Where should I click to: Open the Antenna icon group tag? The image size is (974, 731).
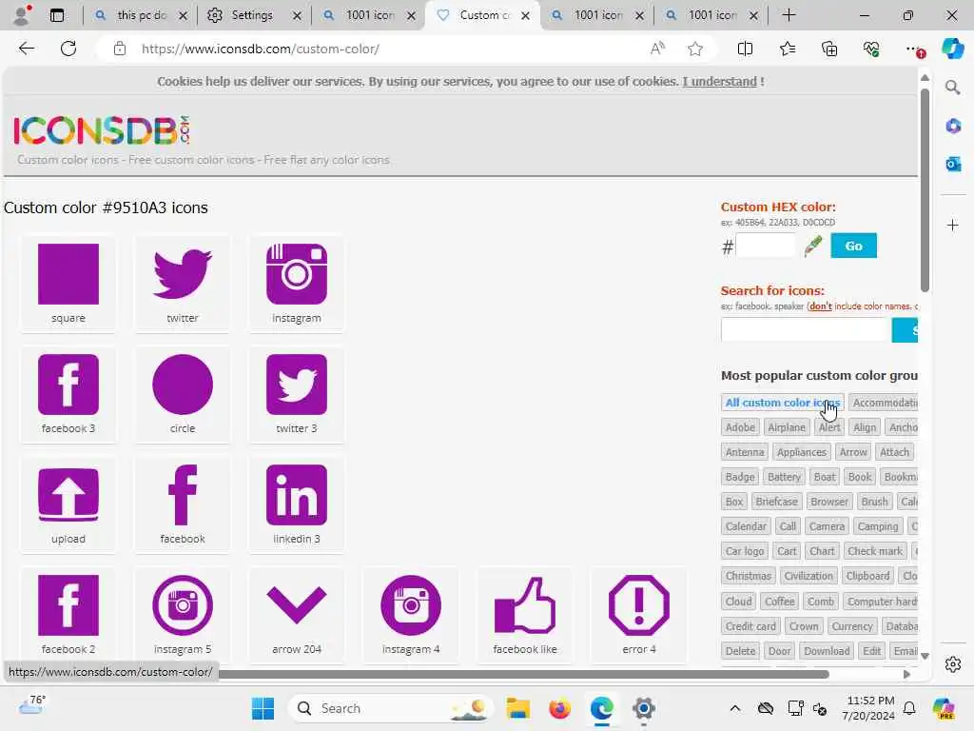[x=744, y=452]
